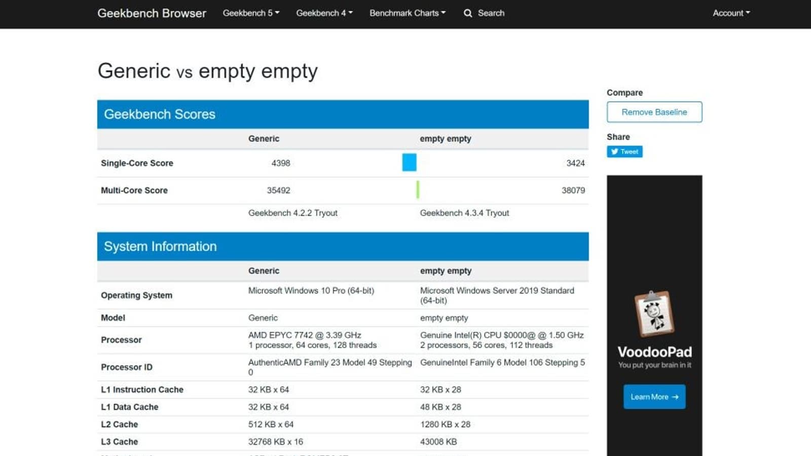Click the 'Multi-Core Score' row label
Image resolution: width=811 pixels, height=456 pixels.
(134, 191)
